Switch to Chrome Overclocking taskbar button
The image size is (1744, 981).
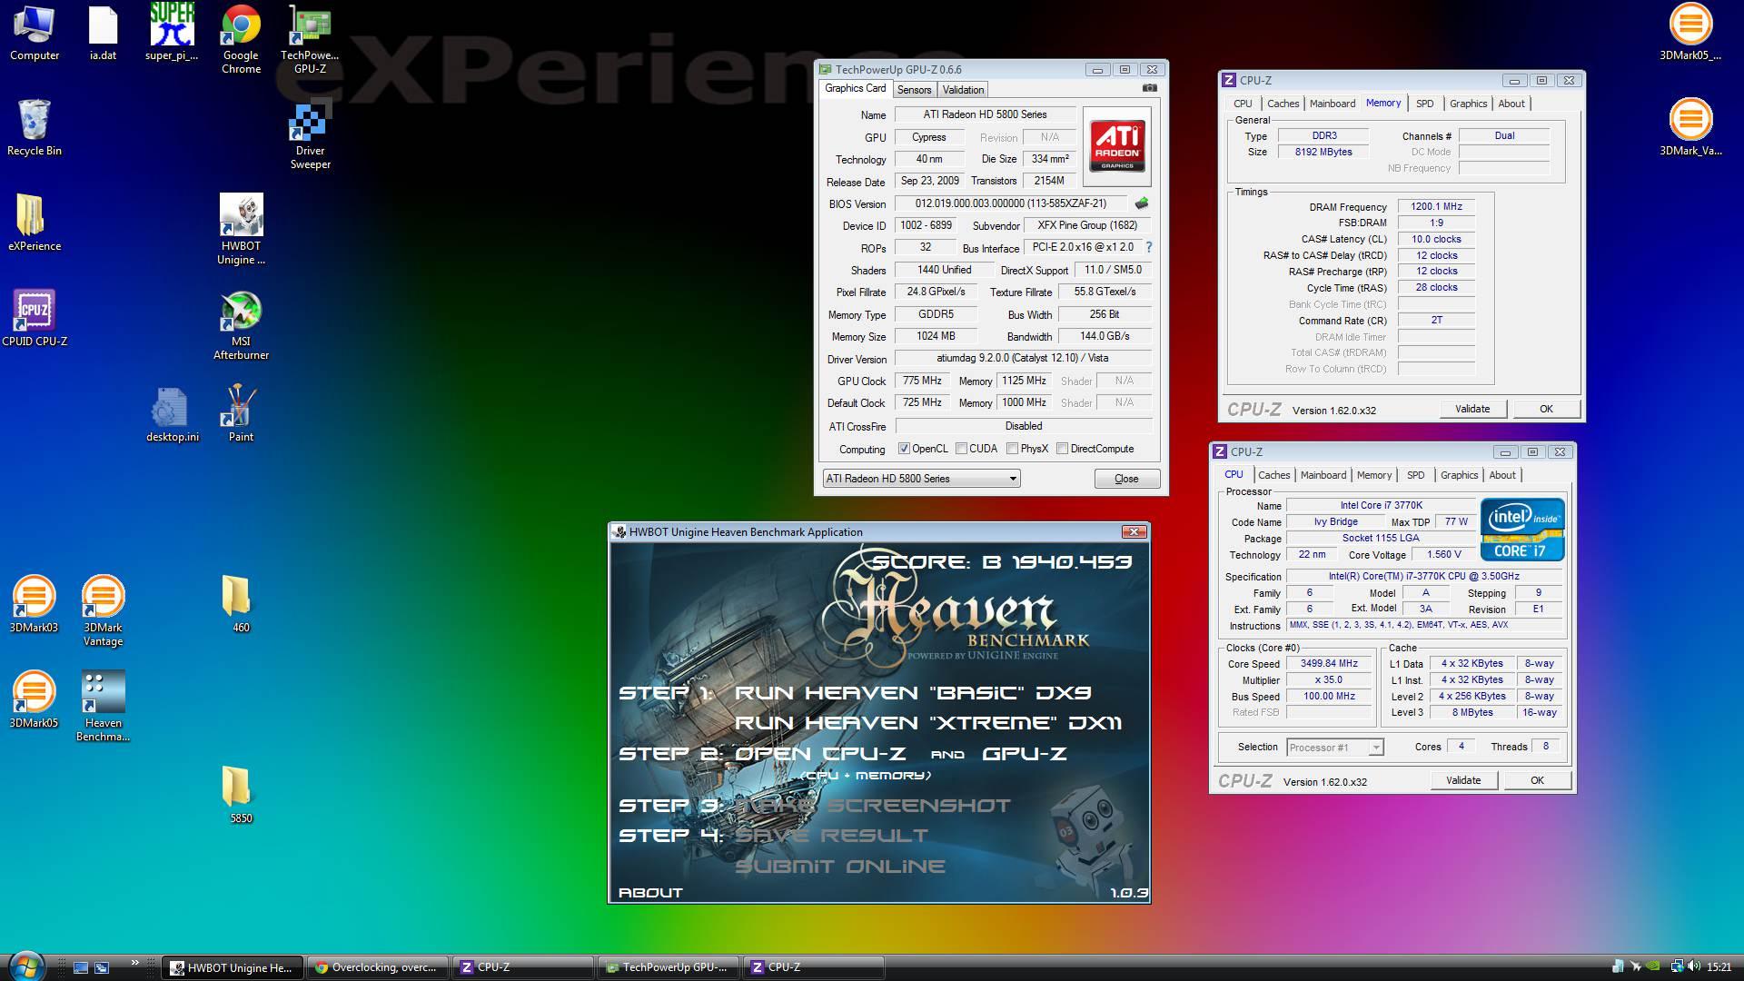click(x=377, y=967)
